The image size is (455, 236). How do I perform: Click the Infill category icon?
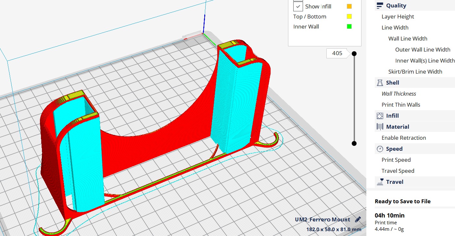click(380, 116)
